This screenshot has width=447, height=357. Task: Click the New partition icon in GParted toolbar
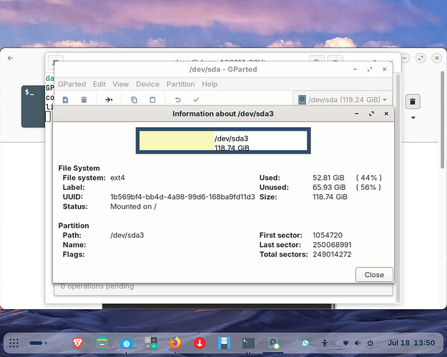tap(65, 100)
